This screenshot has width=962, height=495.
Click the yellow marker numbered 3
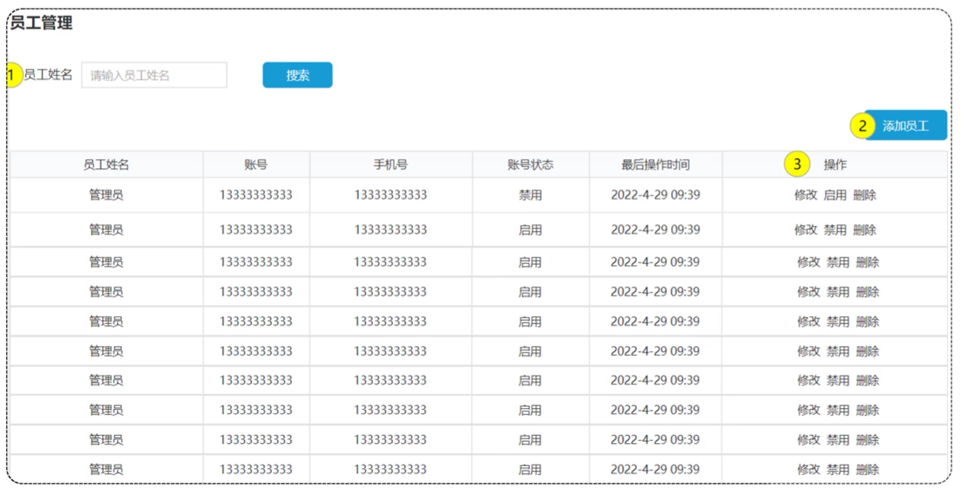(x=797, y=165)
